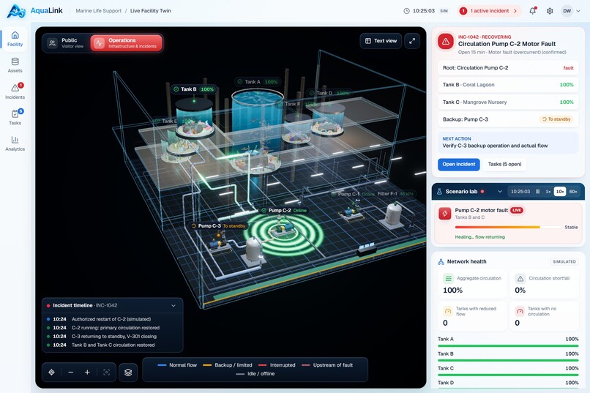The width and height of the screenshot is (590, 393).
Task: Click the Marine Life Support breadcrumb
Action: pos(99,11)
